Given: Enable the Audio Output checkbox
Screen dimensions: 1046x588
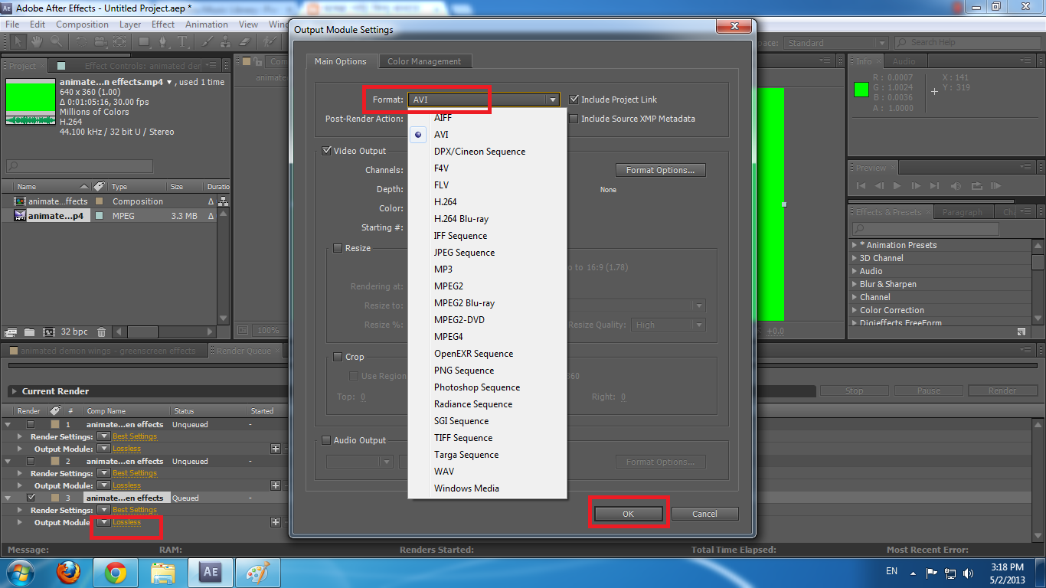Looking at the screenshot, I should point(327,440).
